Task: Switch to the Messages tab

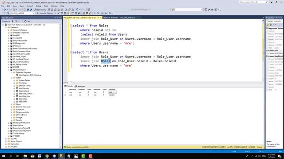Action: (x=80, y=87)
